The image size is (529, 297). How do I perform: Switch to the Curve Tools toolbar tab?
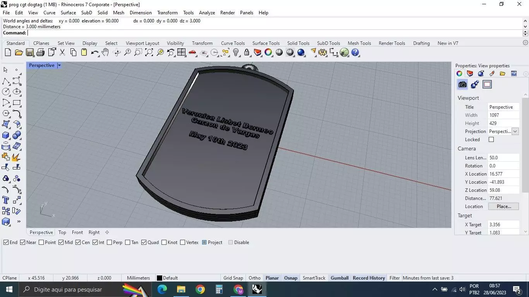tap(233, 43)
